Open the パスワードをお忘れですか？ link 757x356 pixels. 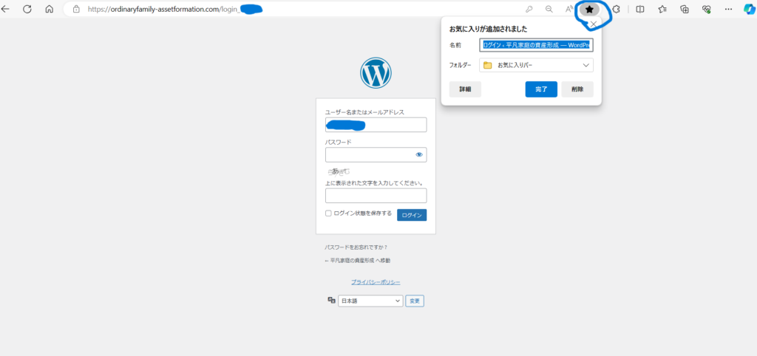[x=356, y=247]
